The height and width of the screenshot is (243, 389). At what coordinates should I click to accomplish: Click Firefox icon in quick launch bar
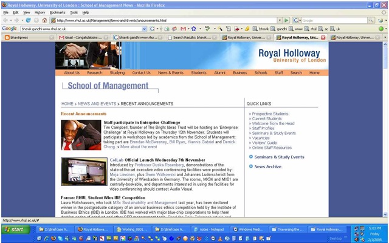click(53, 239)
